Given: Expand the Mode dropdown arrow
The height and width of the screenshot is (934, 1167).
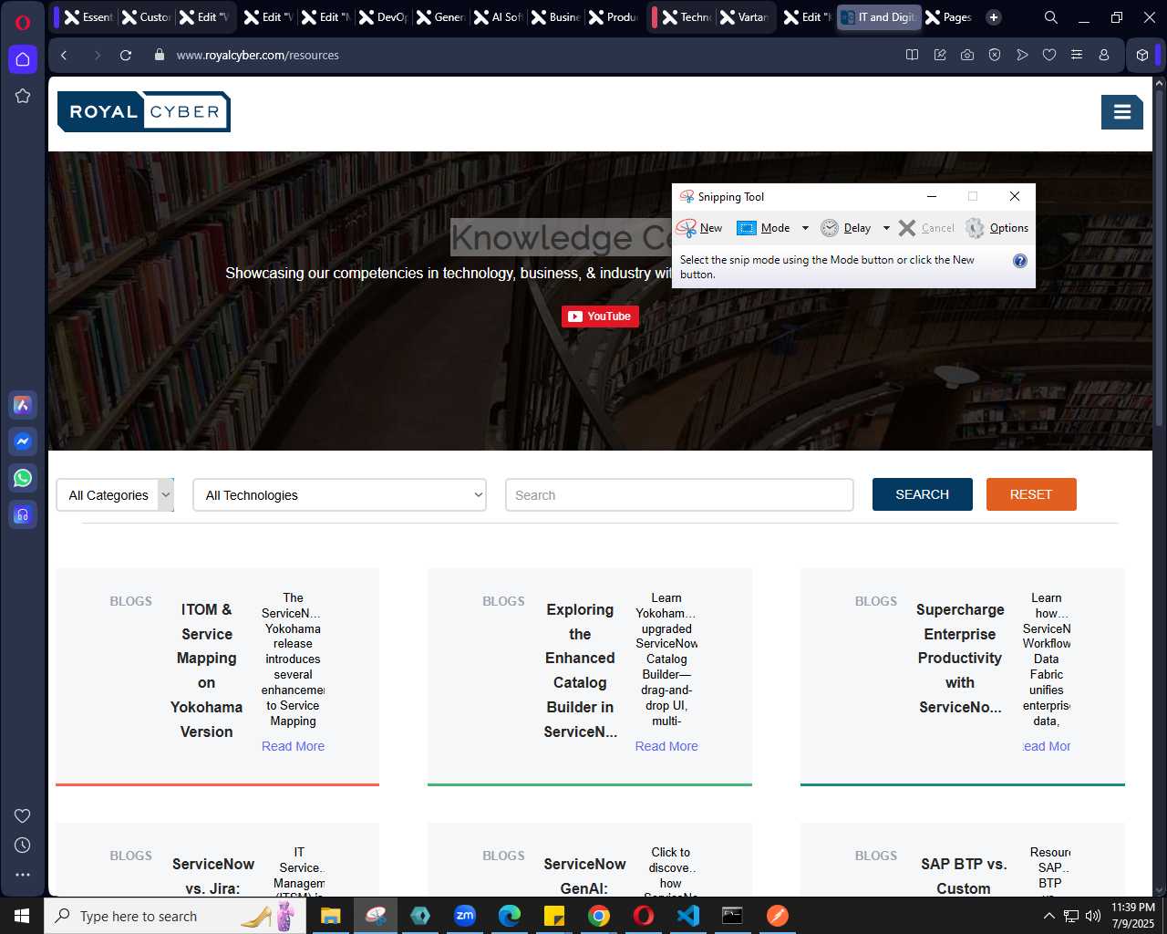Looking at the screenshot, I should click(x=805, y=228).
